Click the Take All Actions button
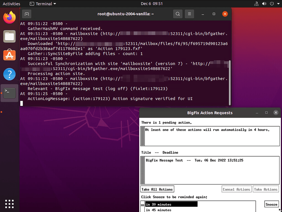The image size is (282, 212). 157,189
